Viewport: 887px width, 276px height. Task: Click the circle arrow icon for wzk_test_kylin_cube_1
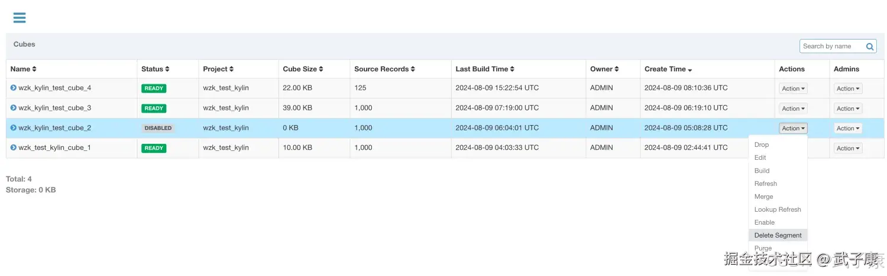(14, 147)
